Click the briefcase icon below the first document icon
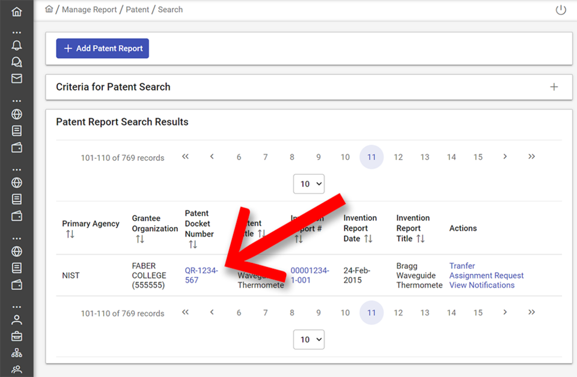 [x=16, y=147]
